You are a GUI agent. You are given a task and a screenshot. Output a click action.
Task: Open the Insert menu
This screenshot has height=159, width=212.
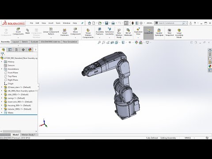51,23
